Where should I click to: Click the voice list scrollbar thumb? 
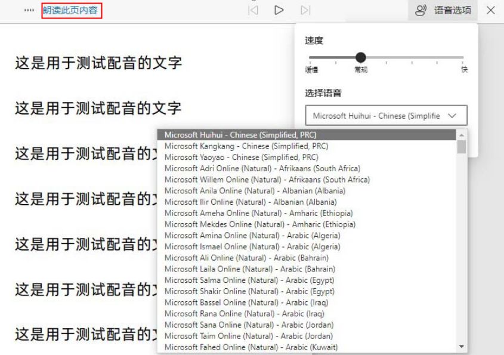462,147
